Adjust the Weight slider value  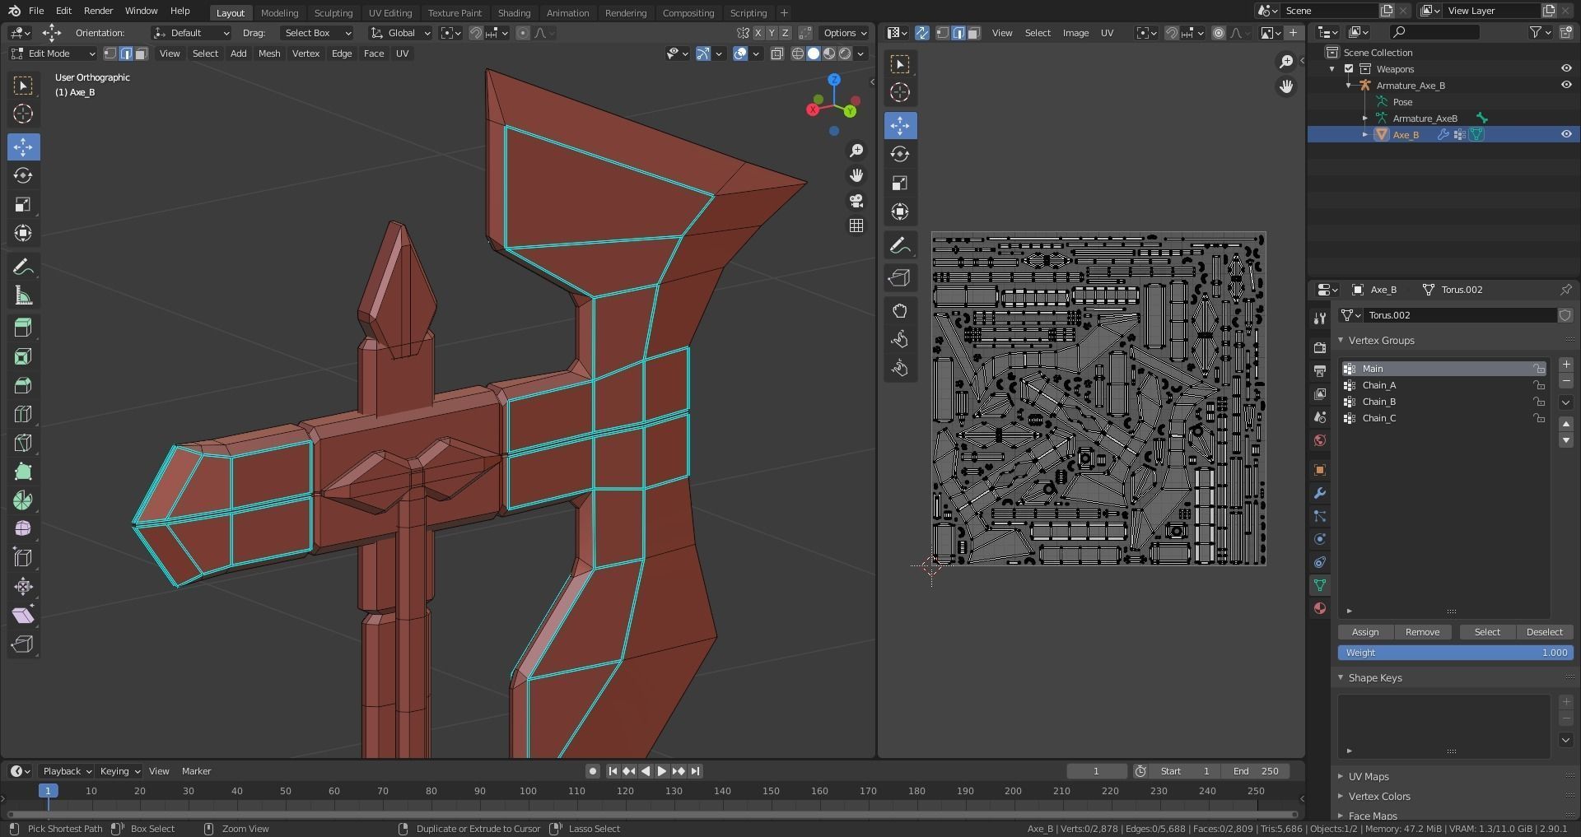click(1455, 653)
